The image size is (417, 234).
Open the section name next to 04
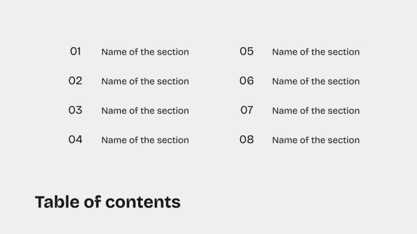click(145, 140)
